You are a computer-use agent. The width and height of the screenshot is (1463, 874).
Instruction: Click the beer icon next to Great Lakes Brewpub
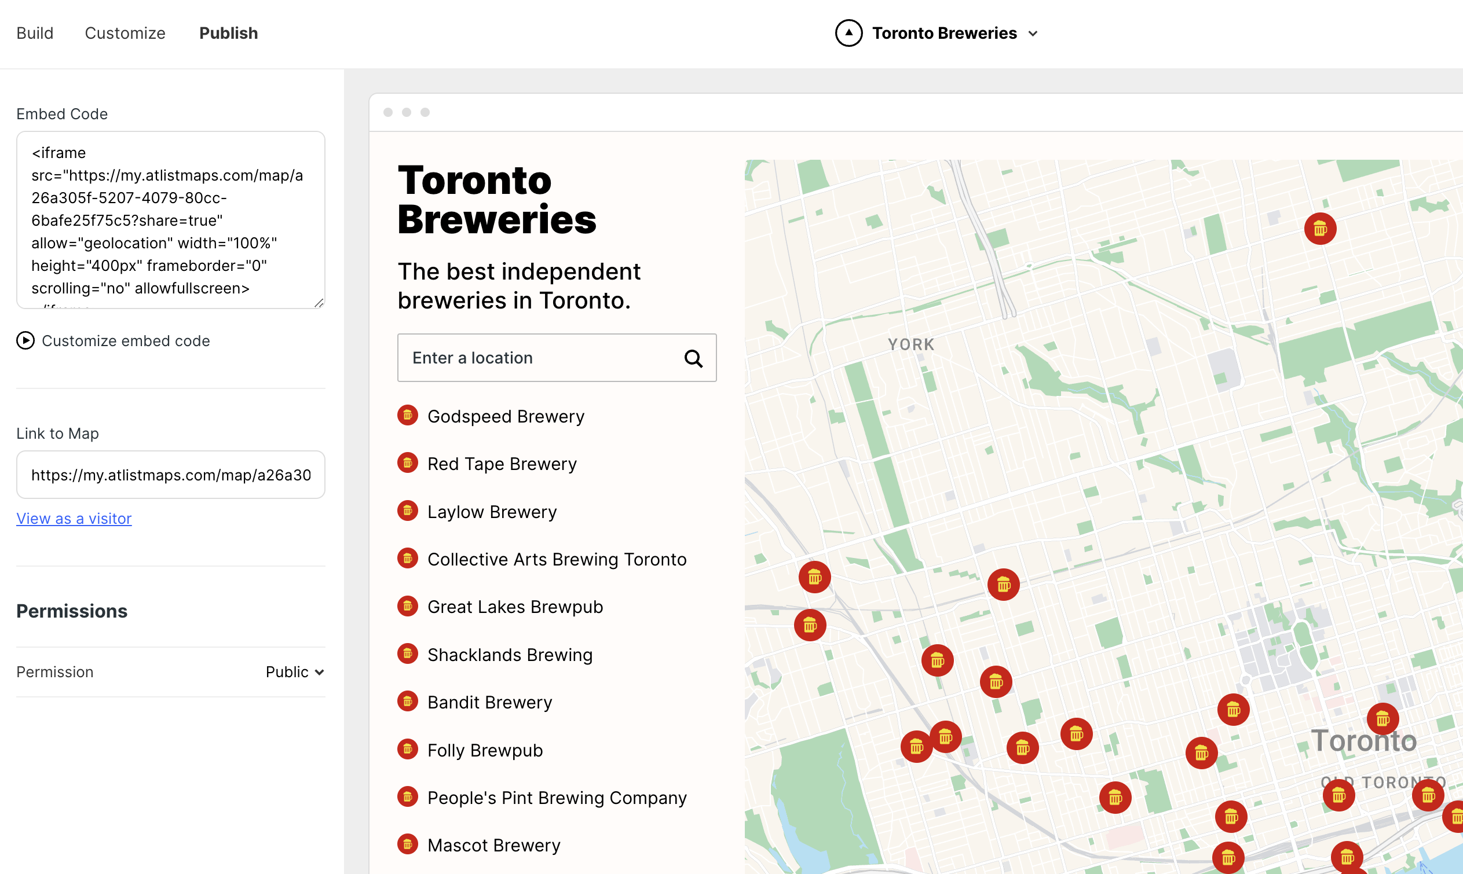[408, 606]
